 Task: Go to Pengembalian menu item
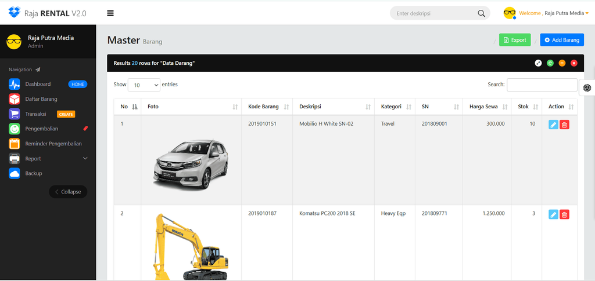(x=42, y=129)
